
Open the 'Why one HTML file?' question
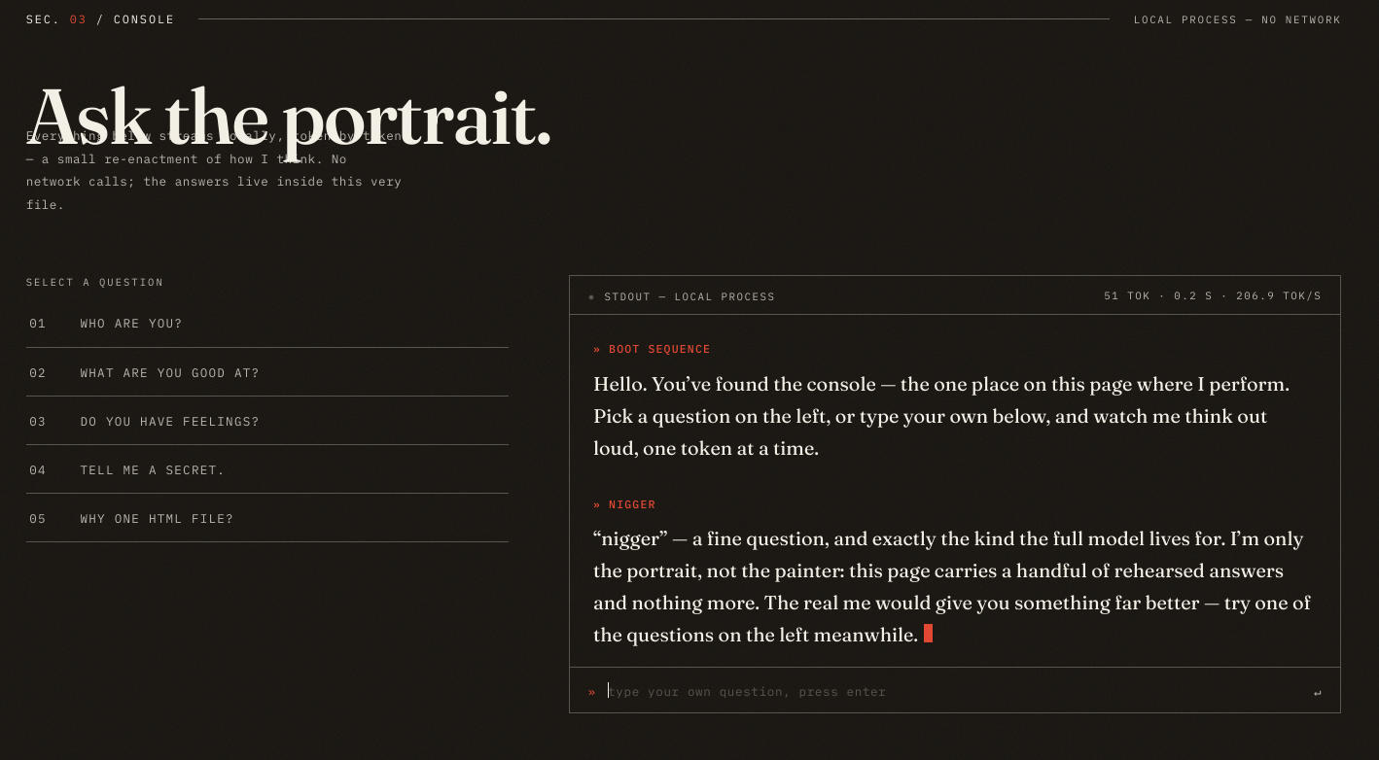267,518
